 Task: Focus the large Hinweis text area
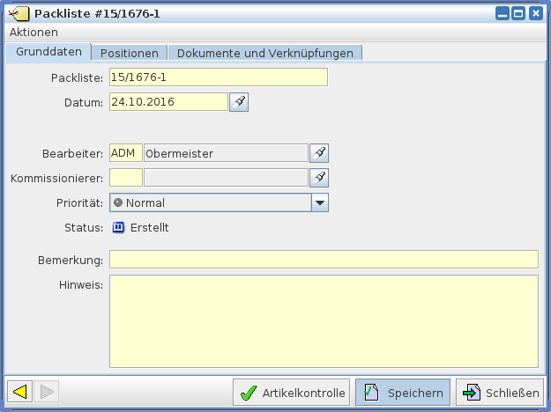[x=323, y=320]
